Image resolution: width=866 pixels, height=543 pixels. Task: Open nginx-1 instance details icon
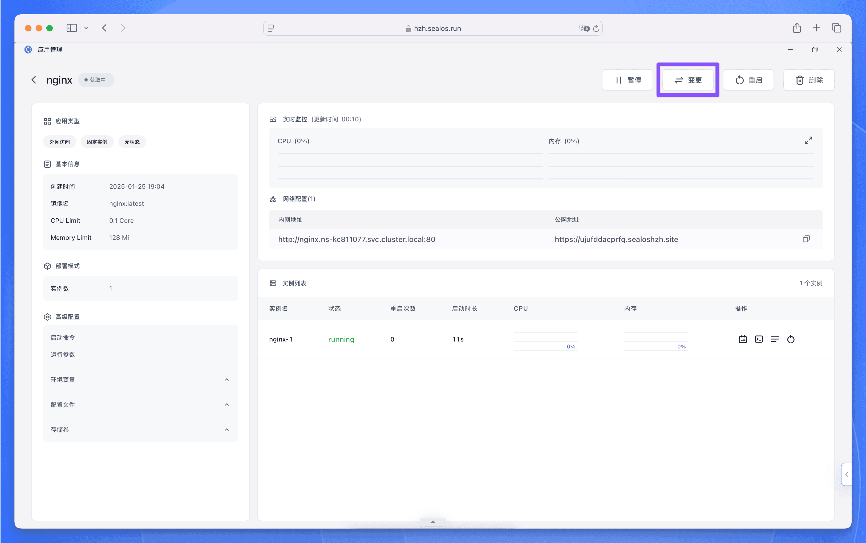pyautogui.click(x=743, y=339)
